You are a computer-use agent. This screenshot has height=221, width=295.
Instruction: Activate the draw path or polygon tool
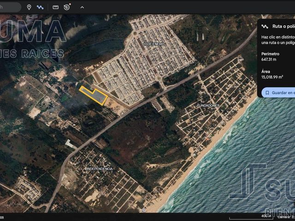[x=40, y=7]
